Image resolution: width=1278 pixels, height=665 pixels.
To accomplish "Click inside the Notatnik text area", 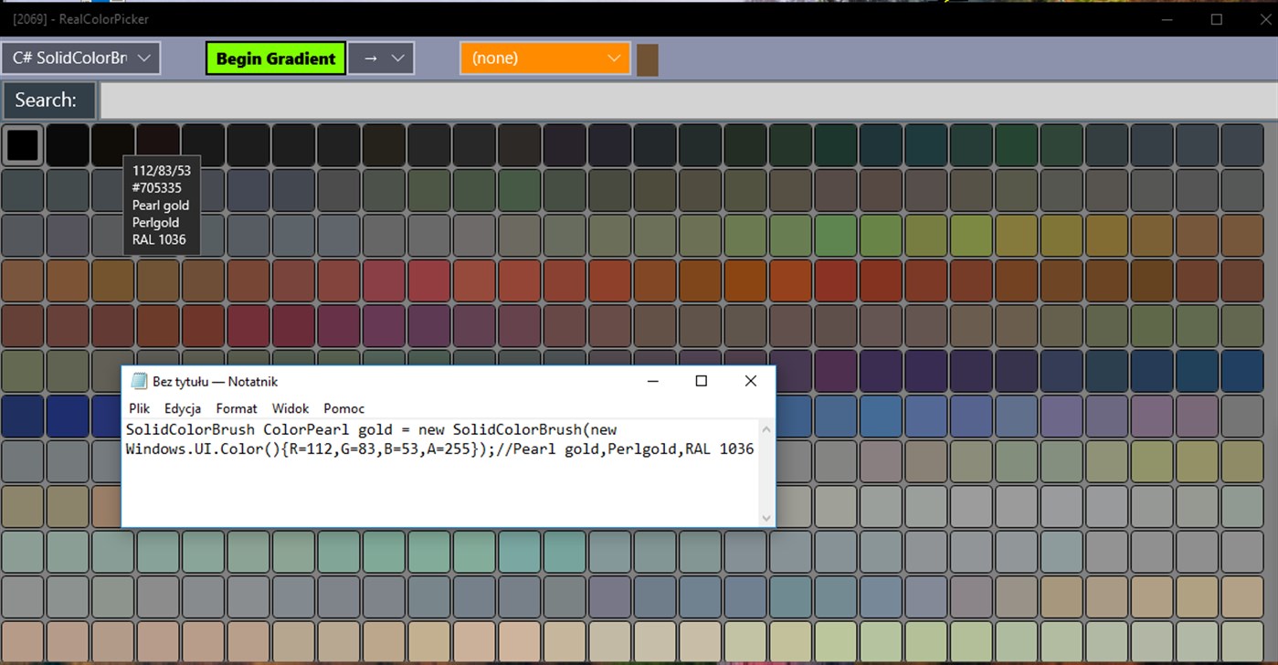I will pos(441,473).
